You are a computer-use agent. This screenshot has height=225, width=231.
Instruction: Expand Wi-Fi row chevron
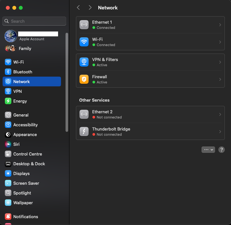pyautogui.click(x=220, y=42)
